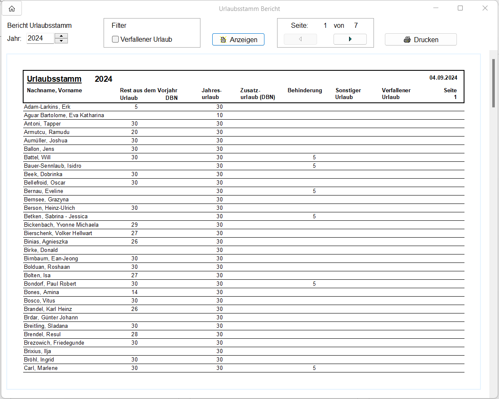
Task: Click the Anzeigen button
Action: pyautogui.click(x=238, y=40)
